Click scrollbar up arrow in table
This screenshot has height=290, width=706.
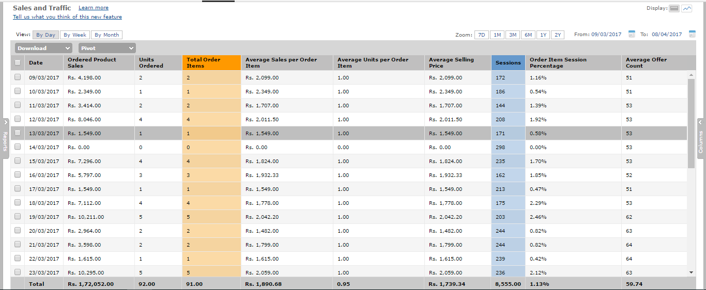click(x=691, y=75)
